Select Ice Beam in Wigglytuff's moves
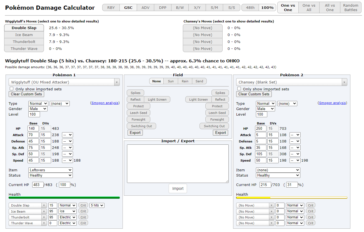 point(24,35)
